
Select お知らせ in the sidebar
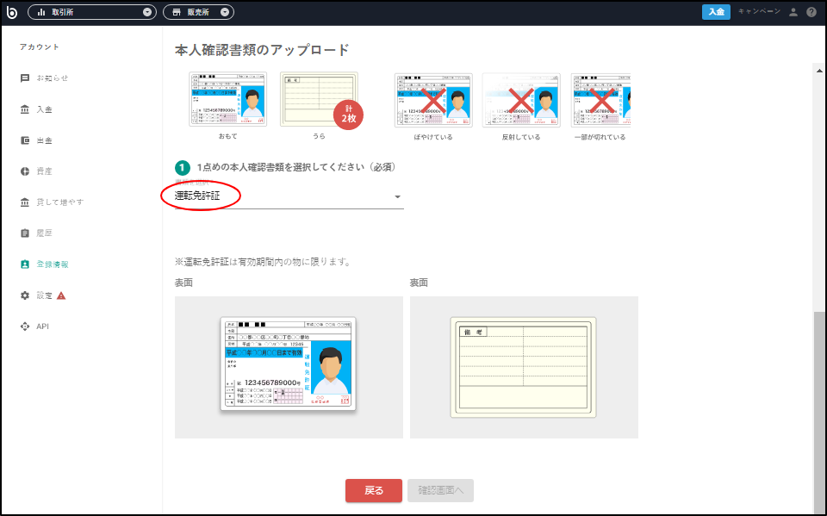point(53,78)
